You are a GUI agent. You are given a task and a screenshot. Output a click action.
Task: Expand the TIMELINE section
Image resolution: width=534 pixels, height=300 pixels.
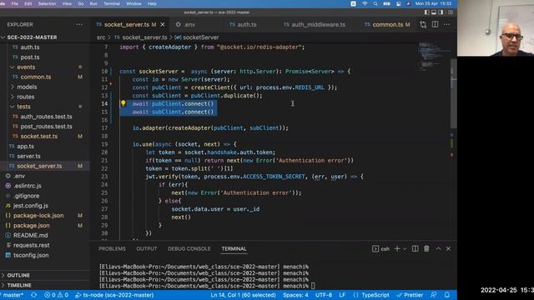point(19,285)
